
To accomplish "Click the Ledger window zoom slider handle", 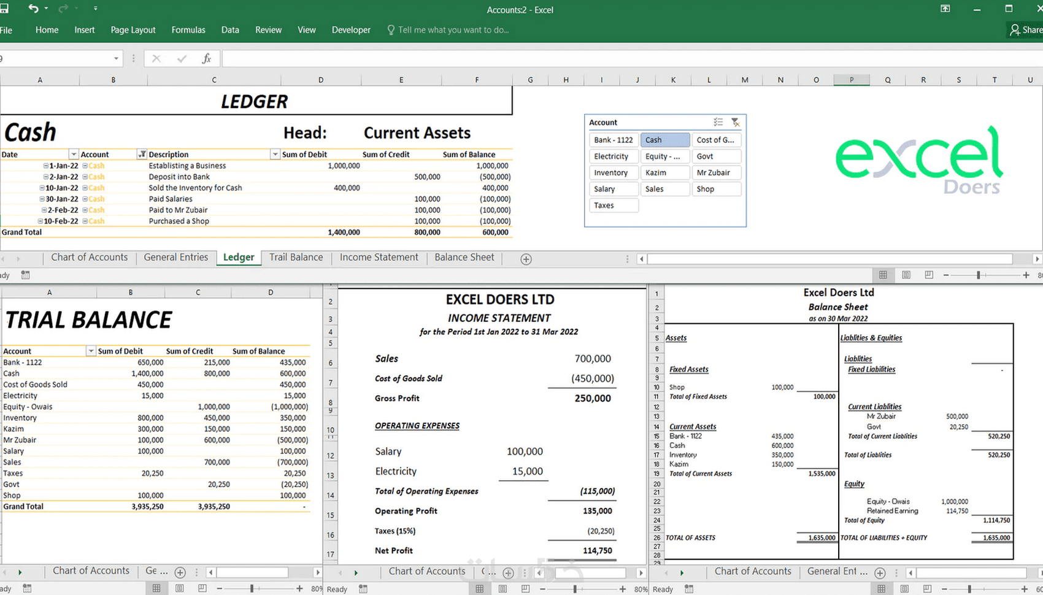I will pos(979,275).
